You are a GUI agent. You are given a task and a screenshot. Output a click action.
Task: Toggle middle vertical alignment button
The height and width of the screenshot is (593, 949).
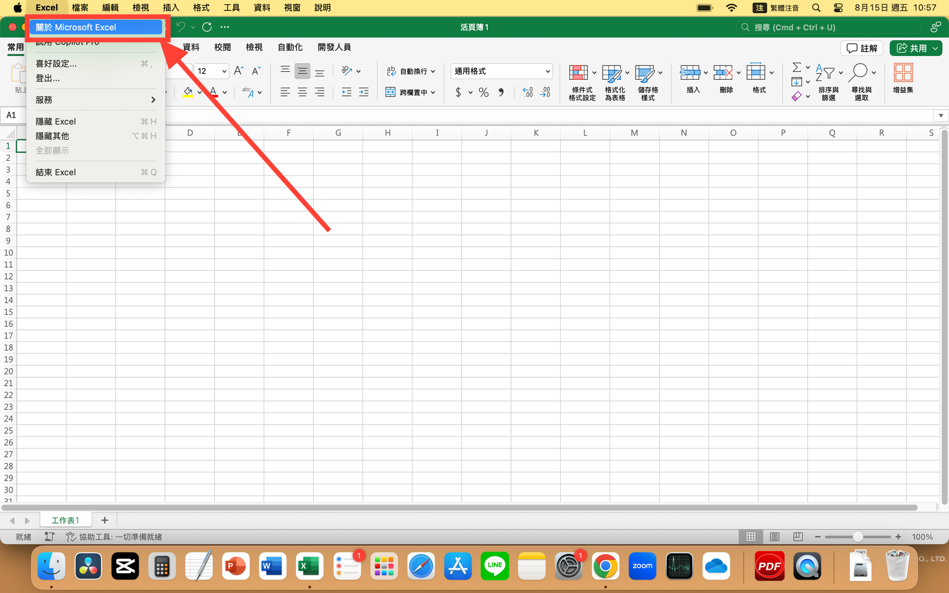pyautogui.click(x=302, y=71)
